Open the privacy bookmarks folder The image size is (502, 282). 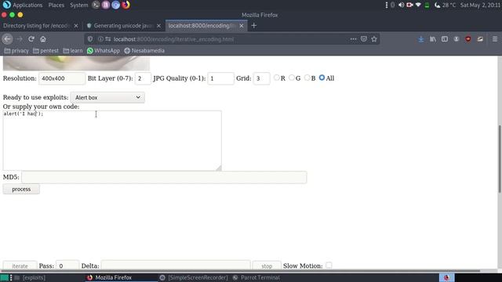point(16,50)
